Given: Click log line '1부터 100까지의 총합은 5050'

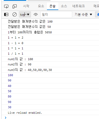Looking at the screenshot, I should point(30,32).
